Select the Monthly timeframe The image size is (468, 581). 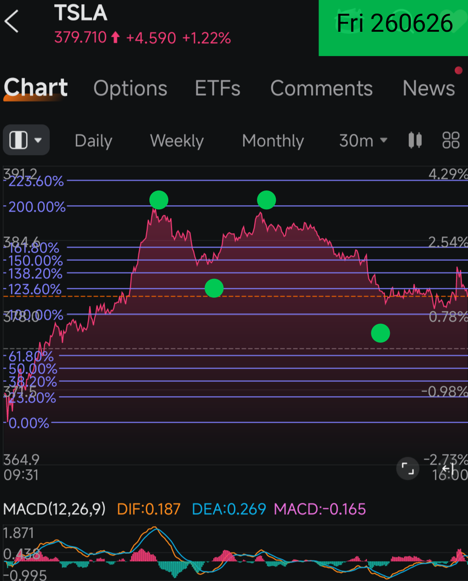point(273,141)
